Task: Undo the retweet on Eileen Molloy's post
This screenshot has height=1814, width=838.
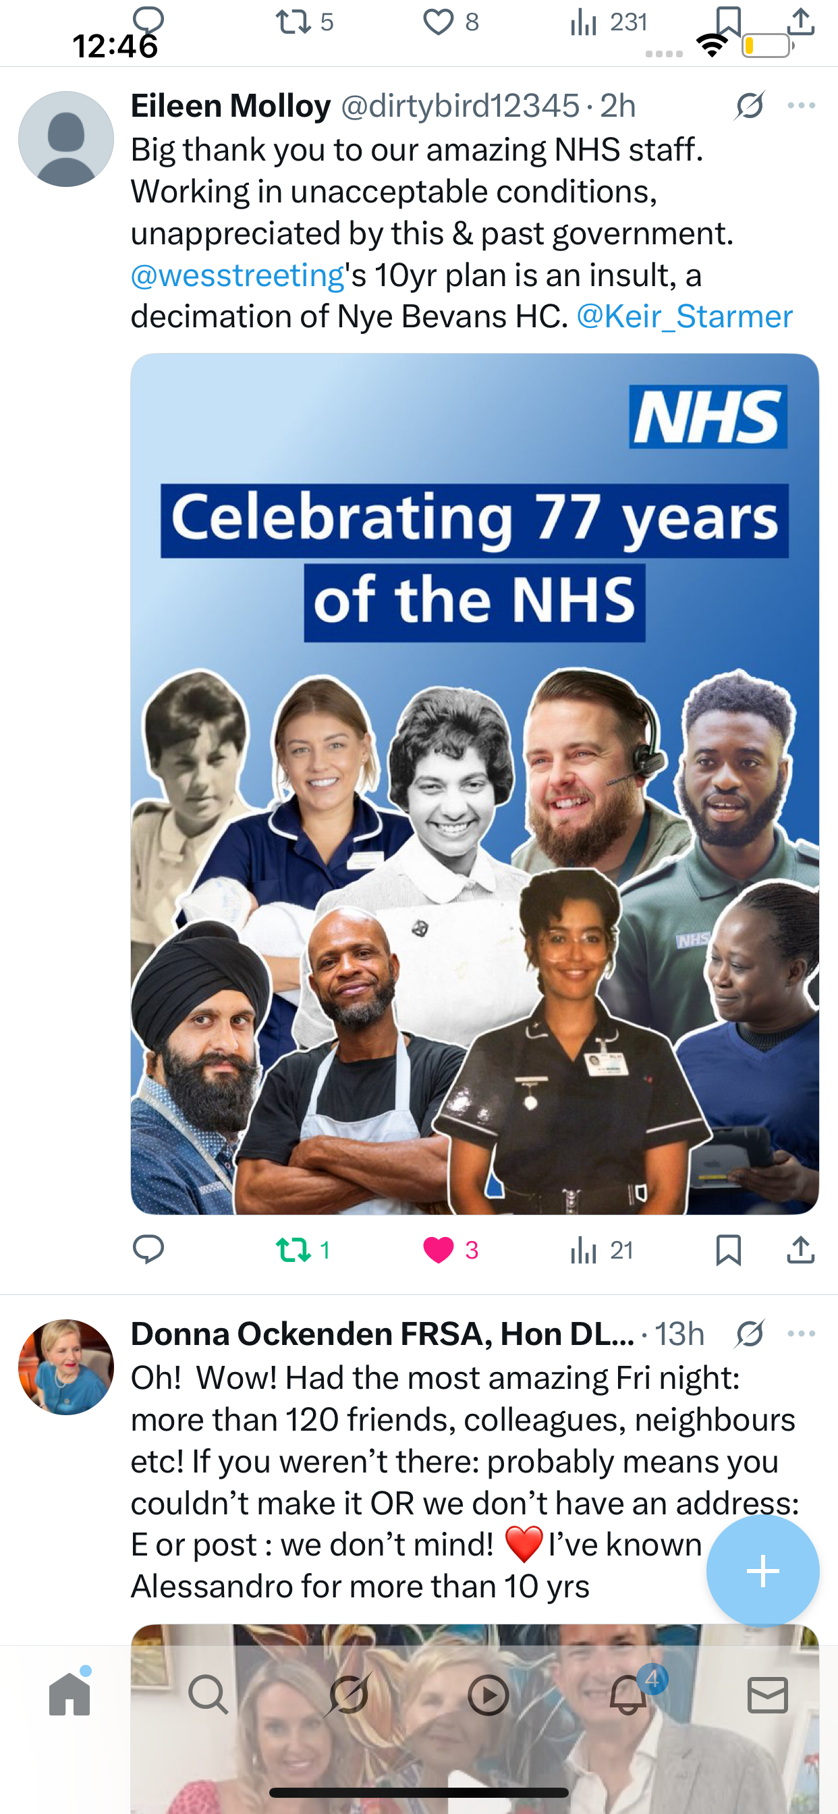Action: tap(303, 1250)
